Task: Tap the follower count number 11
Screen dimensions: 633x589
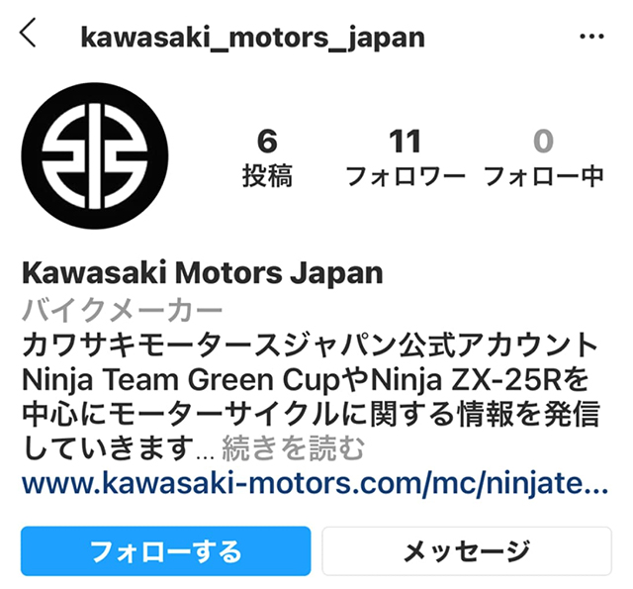Action: click(x=405, y=142)
